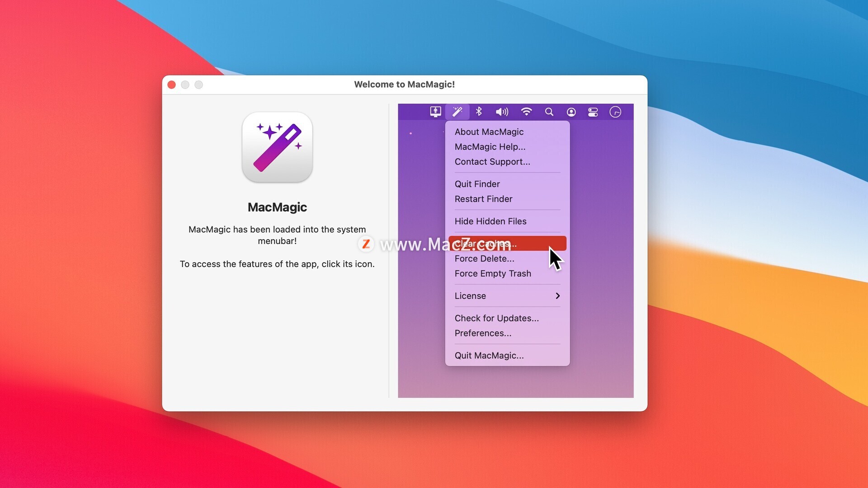Image resolution: width=868 pixels, height=488 pixels.
Task: Choose Force Delete... menu entry
Action: (x=507, y=258)
